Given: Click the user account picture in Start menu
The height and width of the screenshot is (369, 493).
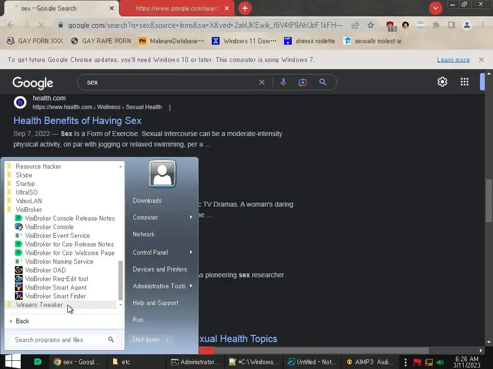Looking at the screenshot, I should (162, 173).
